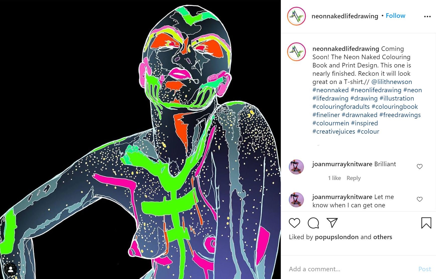This screenshot has width=436, height=279.
Task: Focus the 'Add a comment...' field
Action: pos(352,269)
